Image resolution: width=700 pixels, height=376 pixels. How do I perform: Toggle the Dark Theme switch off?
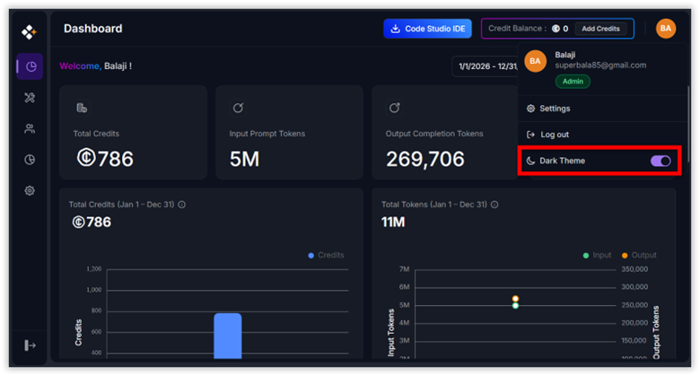660,161
